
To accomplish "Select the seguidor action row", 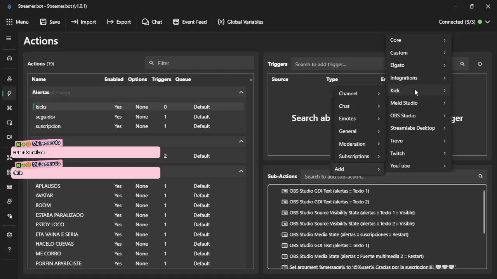I will [138, 117].
